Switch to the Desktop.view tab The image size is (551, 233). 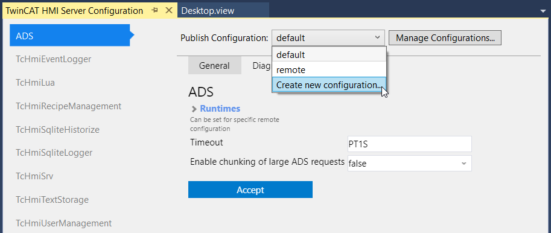[x=208, y=10]
